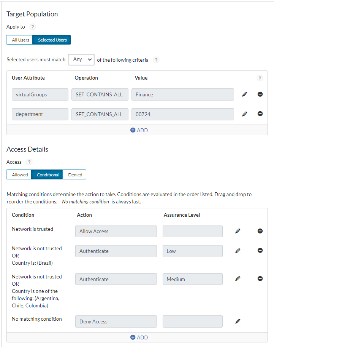Remove the department criteria row
This screenshot has width=342, height=347.
click(260, 114)
